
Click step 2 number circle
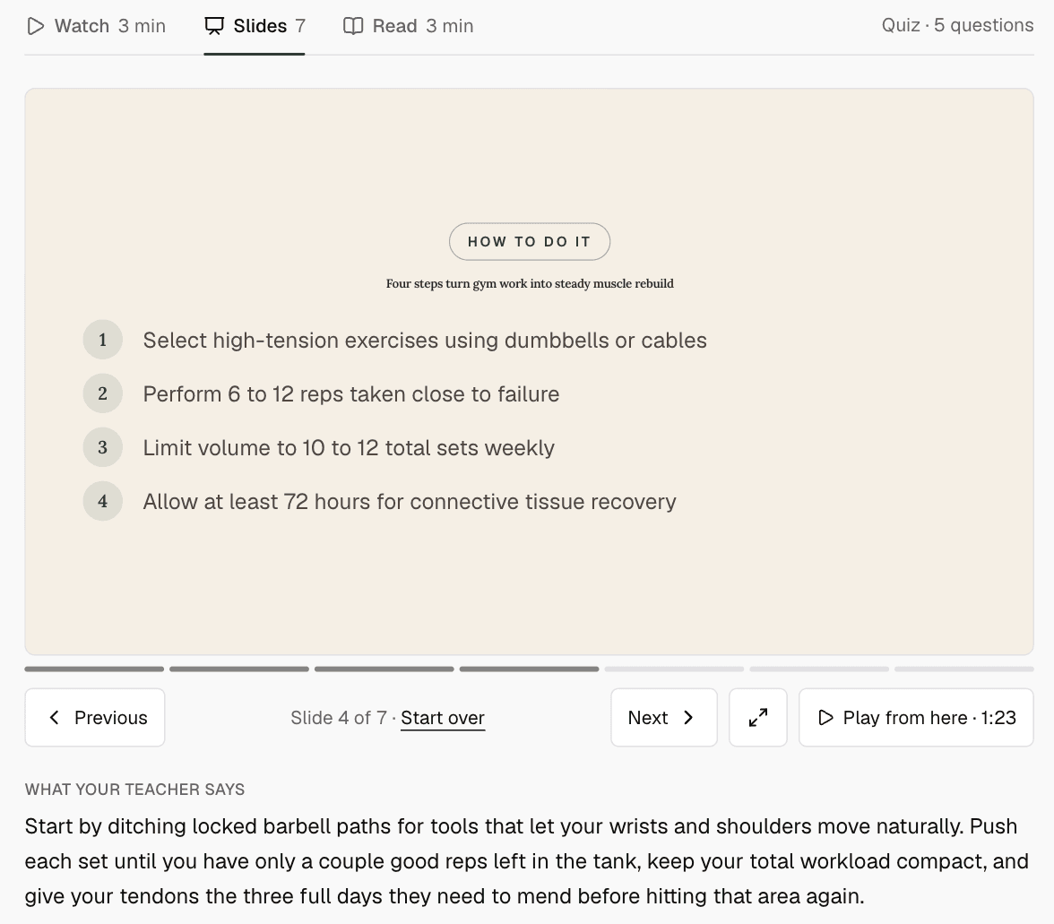pos(103,393)
